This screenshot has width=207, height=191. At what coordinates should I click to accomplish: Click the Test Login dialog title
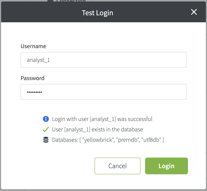(97, 13)
